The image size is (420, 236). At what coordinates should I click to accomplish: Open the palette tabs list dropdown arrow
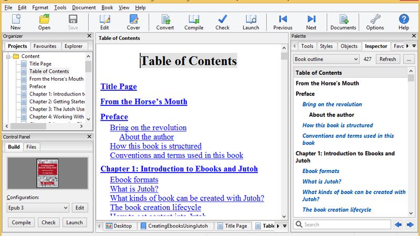(414, 46)
